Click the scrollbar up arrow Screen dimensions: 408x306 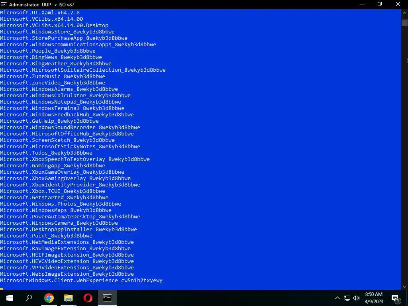tap(404, 12)
